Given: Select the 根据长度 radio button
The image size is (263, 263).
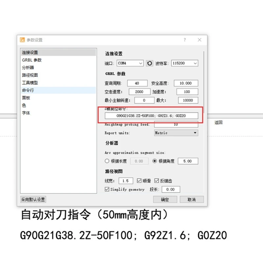Looking at the screenshot, I should [x=107, y=161].
